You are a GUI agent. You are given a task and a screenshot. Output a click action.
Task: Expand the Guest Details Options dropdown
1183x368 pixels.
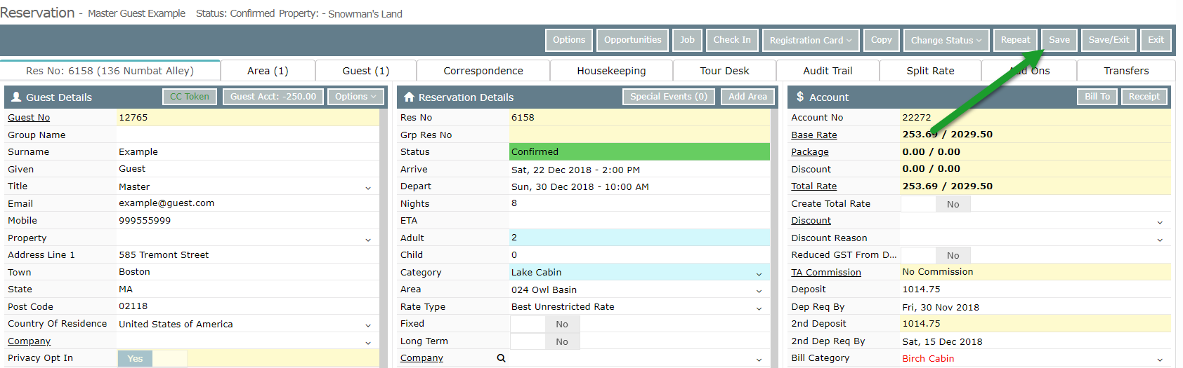click(355, 97)
